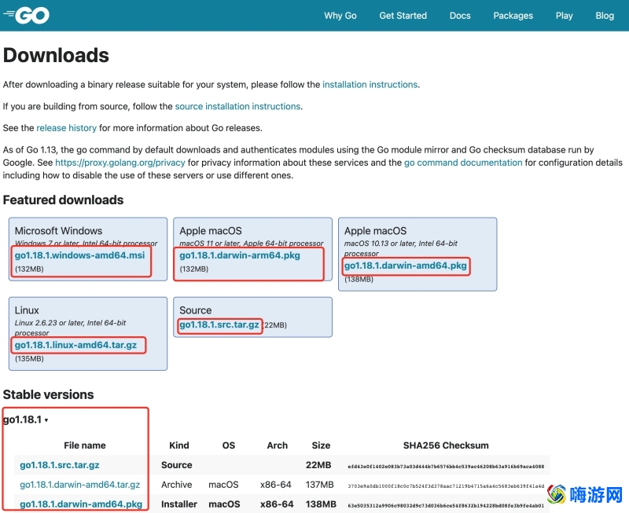
Task: Click the "Downloads" page heading
Action: pos(56,55)
